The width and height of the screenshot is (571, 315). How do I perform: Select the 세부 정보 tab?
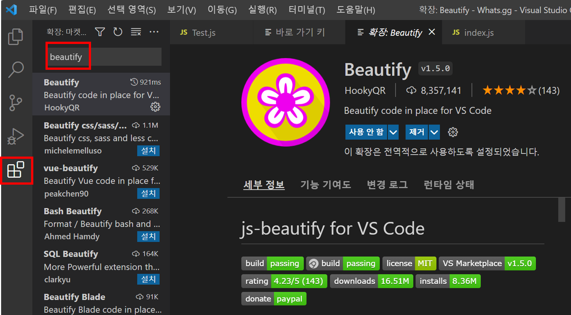coord(264,184)
